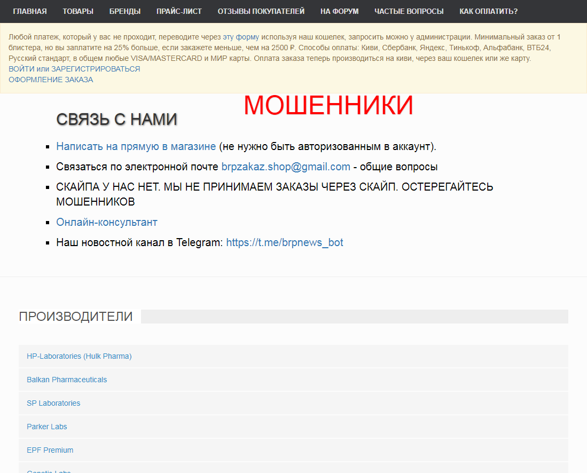
Task: Select КАК ОПЛАТИТЬ? menu item
Action: pos(488,11)
